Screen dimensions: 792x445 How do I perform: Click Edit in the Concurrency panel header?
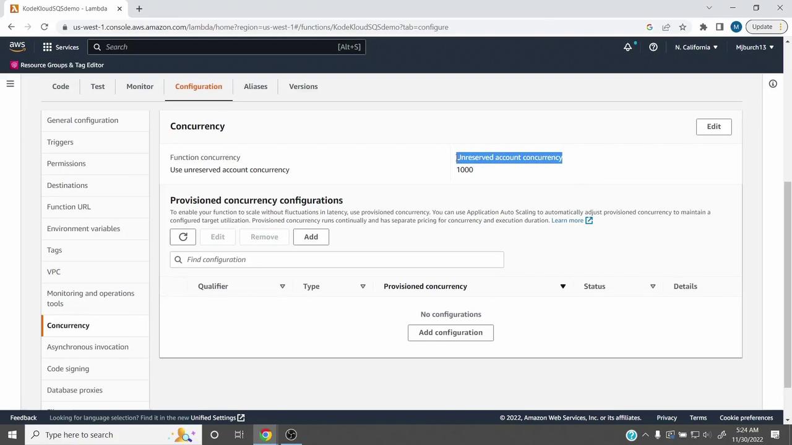pos(713,127)
